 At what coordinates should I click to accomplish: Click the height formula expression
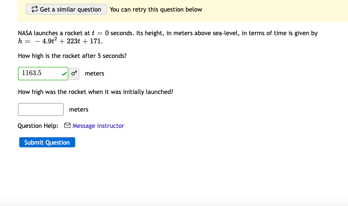coord(60,42)
